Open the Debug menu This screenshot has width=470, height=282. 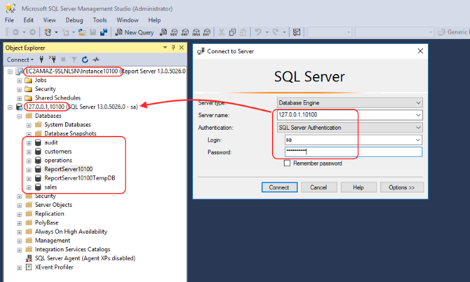tap(74, 20)
